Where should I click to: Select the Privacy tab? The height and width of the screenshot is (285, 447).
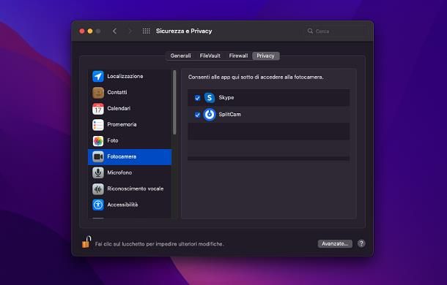[x=265, y=56]
